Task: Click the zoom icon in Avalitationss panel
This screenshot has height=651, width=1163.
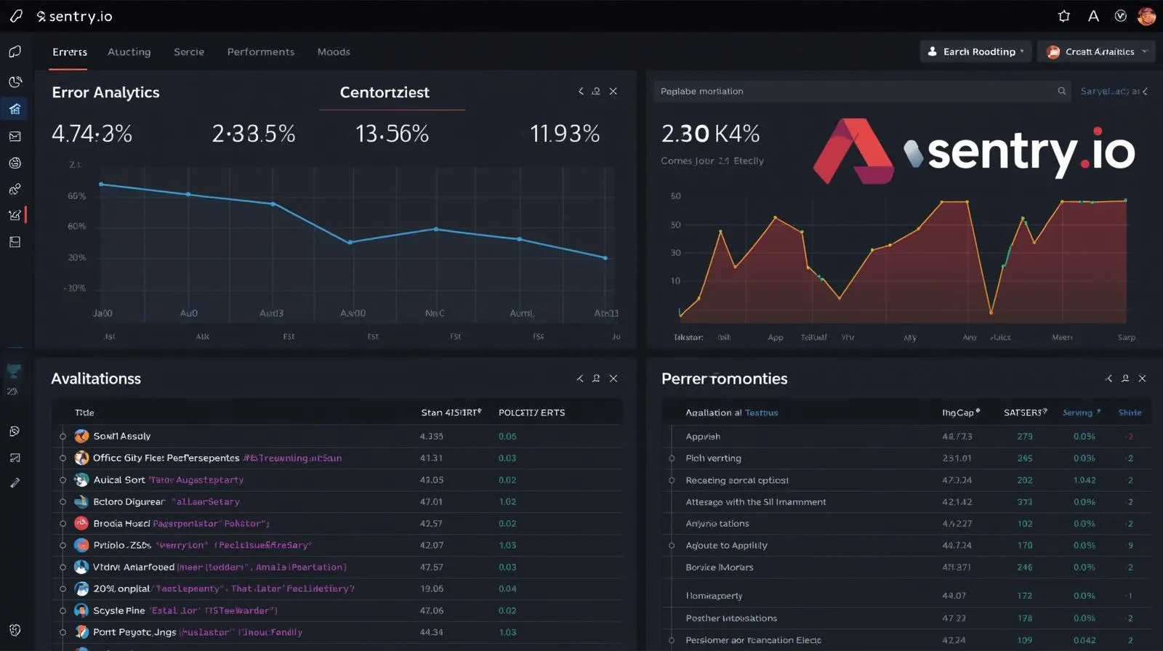Action: pos(596,379)
